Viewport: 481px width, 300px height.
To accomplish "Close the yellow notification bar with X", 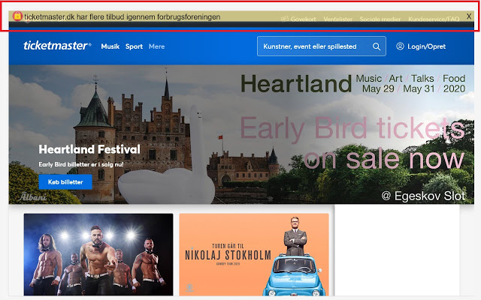I will click(x=469, y=16).
